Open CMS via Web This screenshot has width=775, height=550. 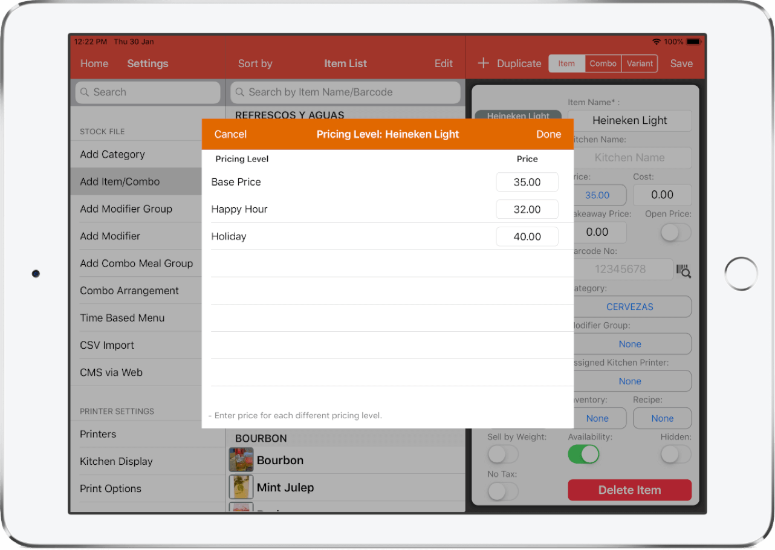point(136,372)
